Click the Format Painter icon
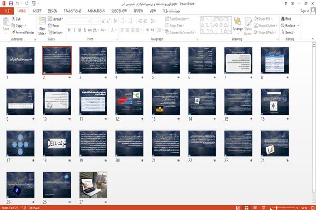 13,32
